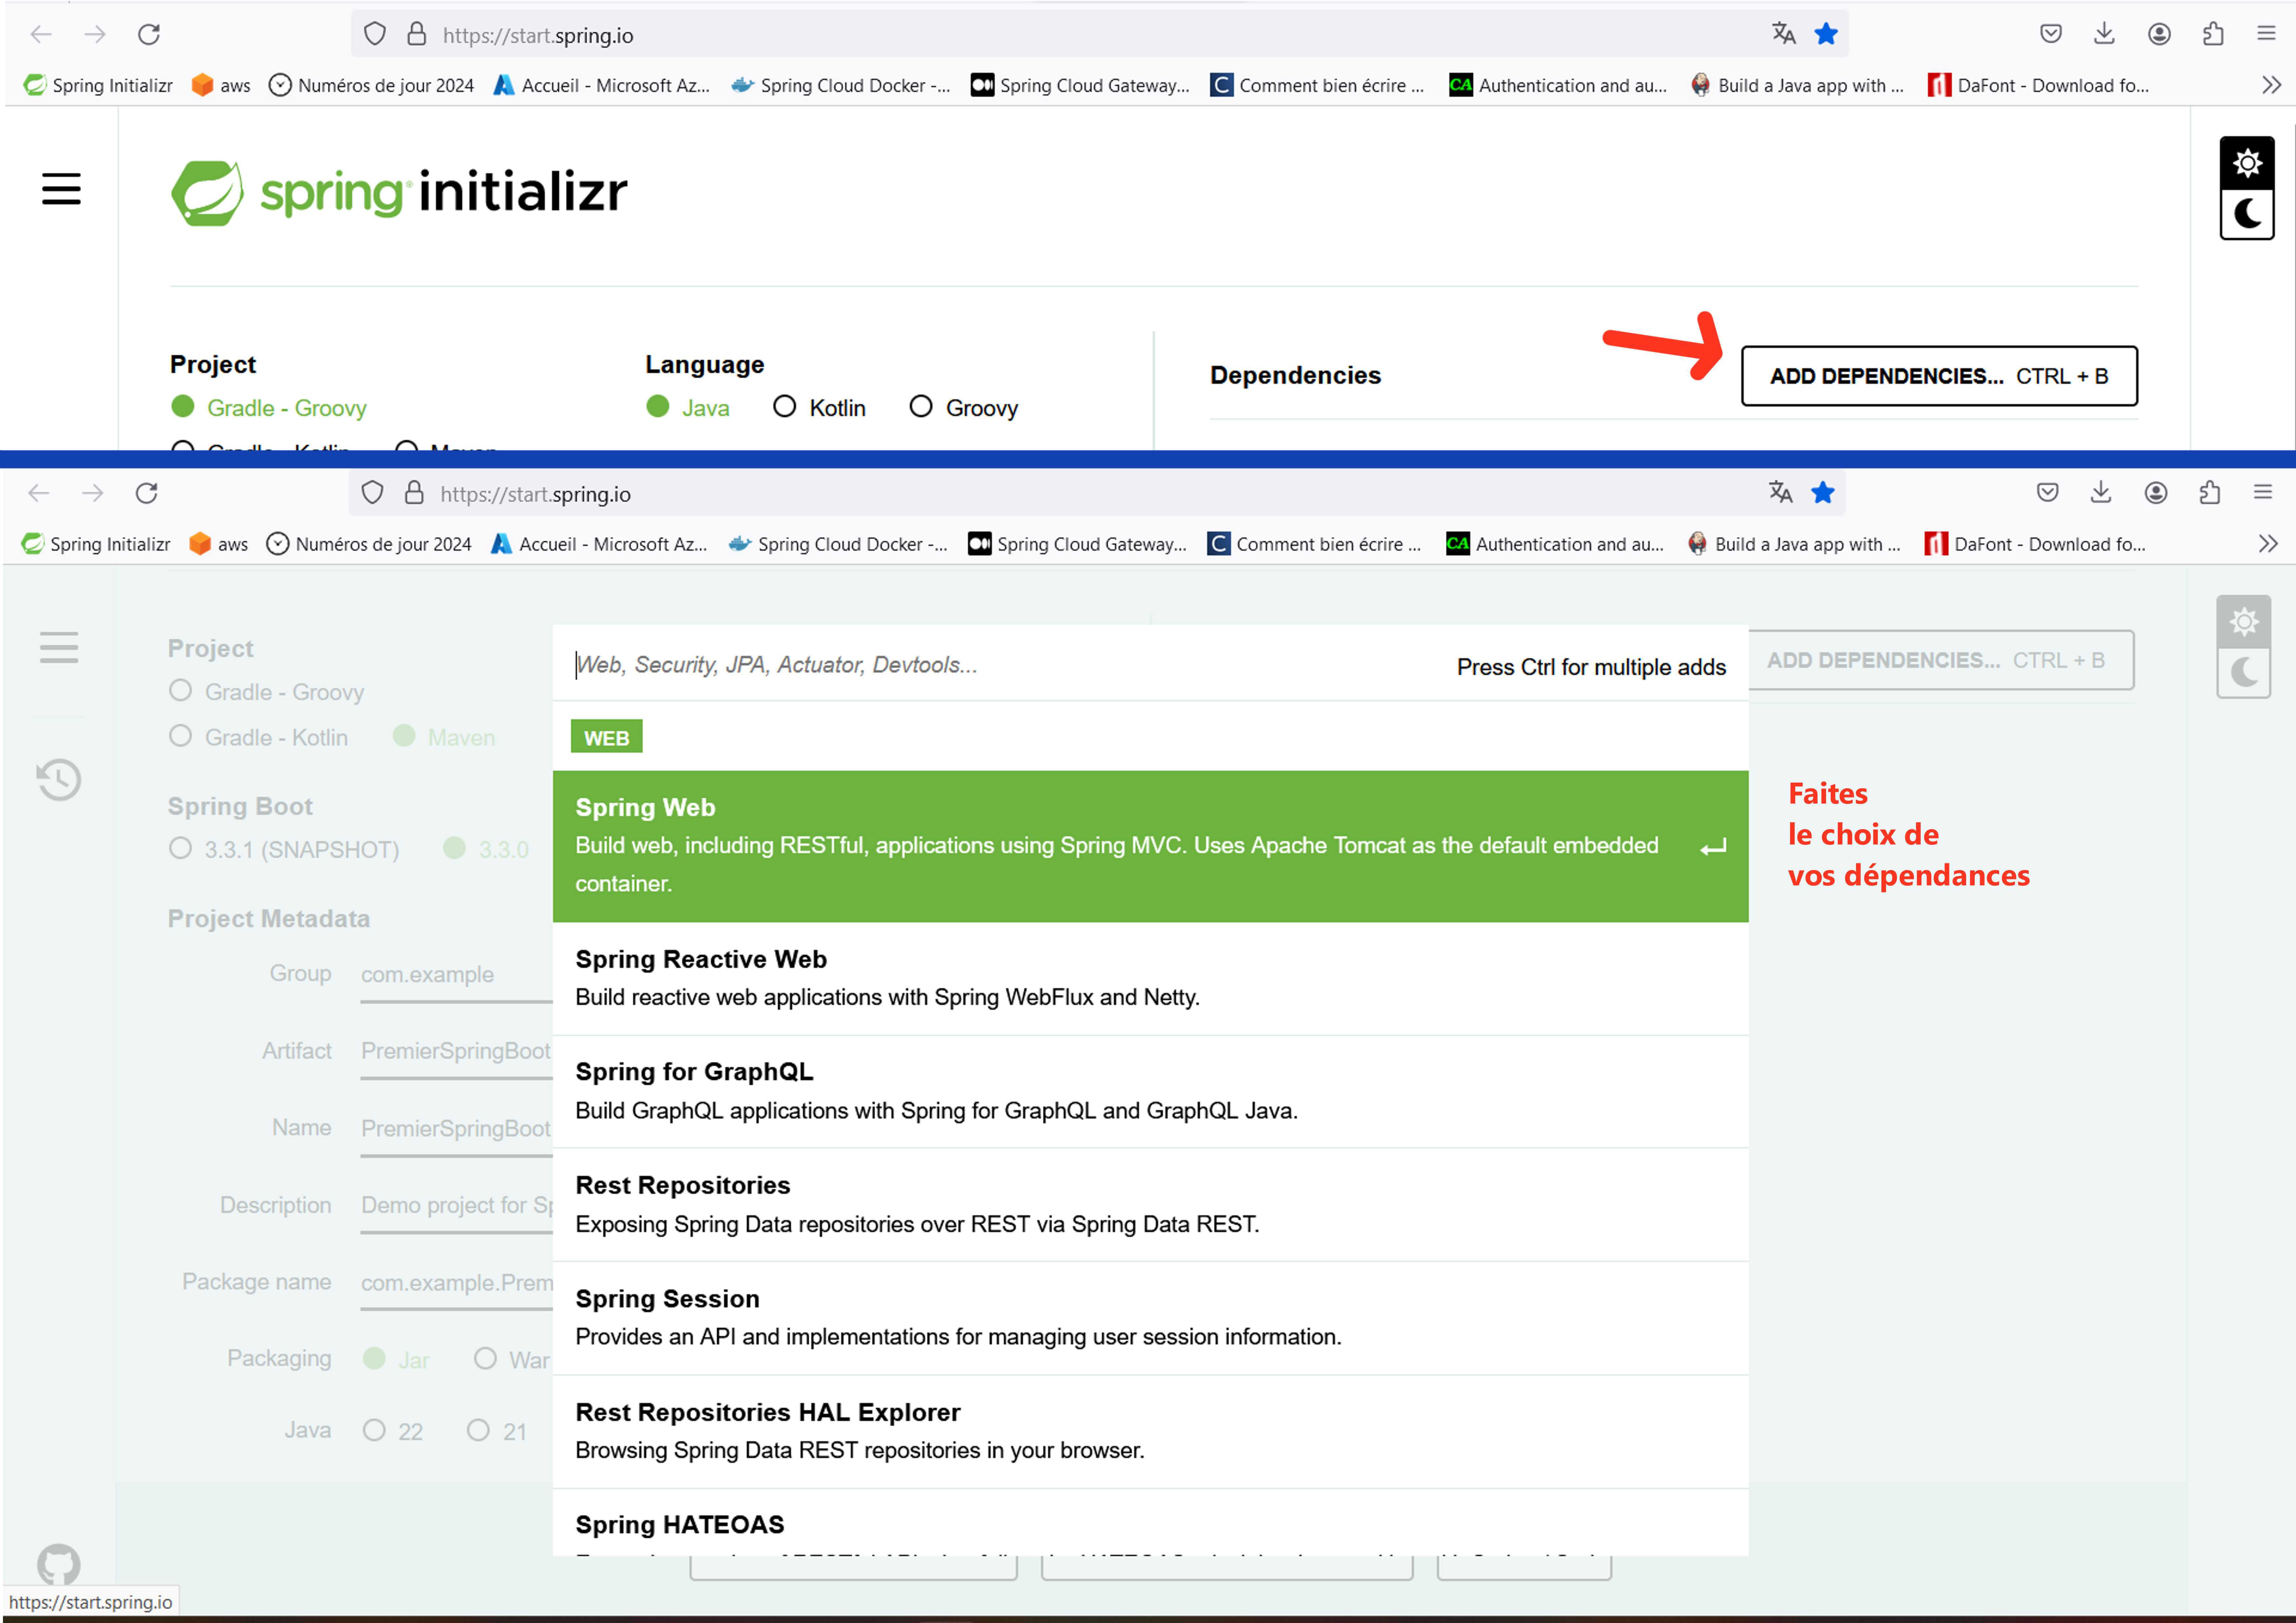Select War packaging radio
2296x1623 pixels.
tap(512, 1359)
